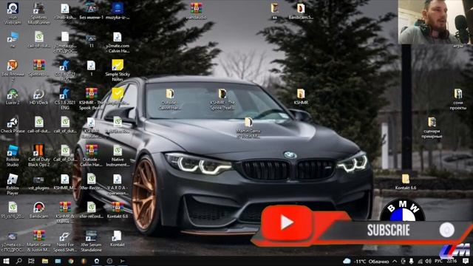Show hidden system tray icons

tap(395, 261)
